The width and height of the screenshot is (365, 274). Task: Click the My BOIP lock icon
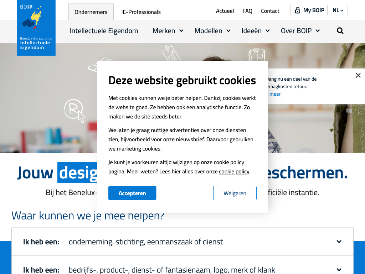pos(298,10)
